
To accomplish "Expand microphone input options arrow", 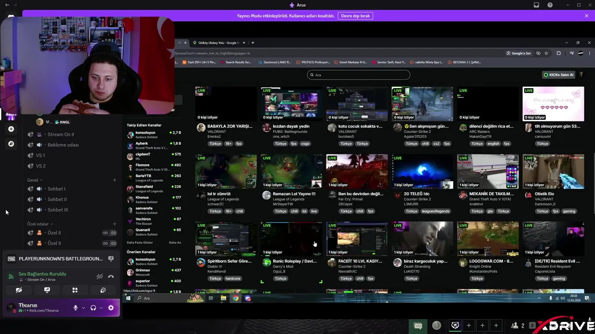I will (x=83, y=308).
